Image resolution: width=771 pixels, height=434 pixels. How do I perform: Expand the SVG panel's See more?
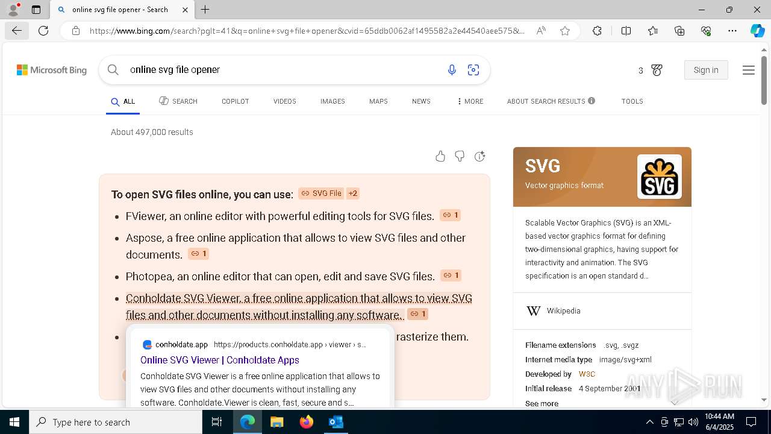tap(542, 403)
